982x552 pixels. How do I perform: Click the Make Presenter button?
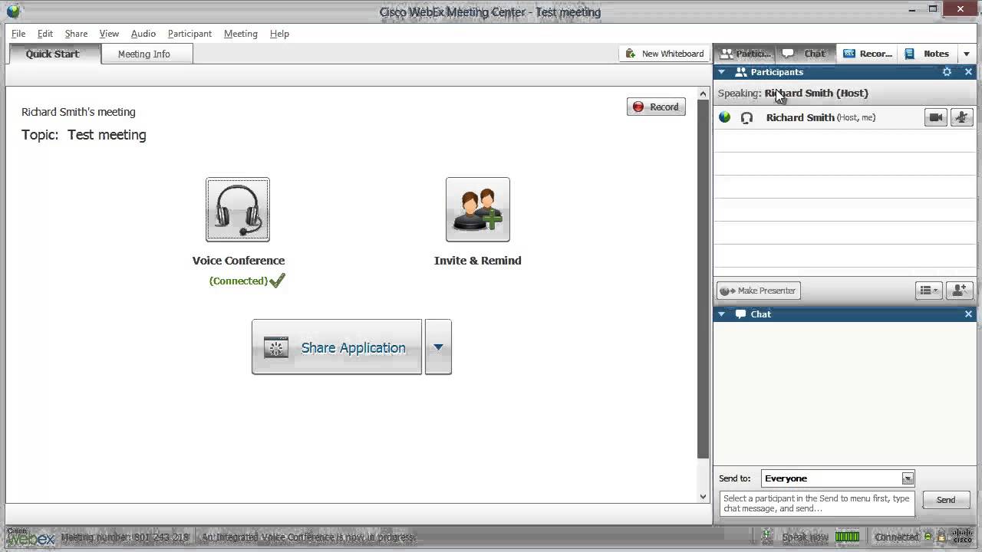(759, 291)
